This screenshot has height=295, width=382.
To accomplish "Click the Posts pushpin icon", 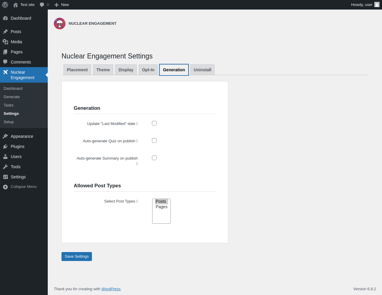I will (5, 32).
